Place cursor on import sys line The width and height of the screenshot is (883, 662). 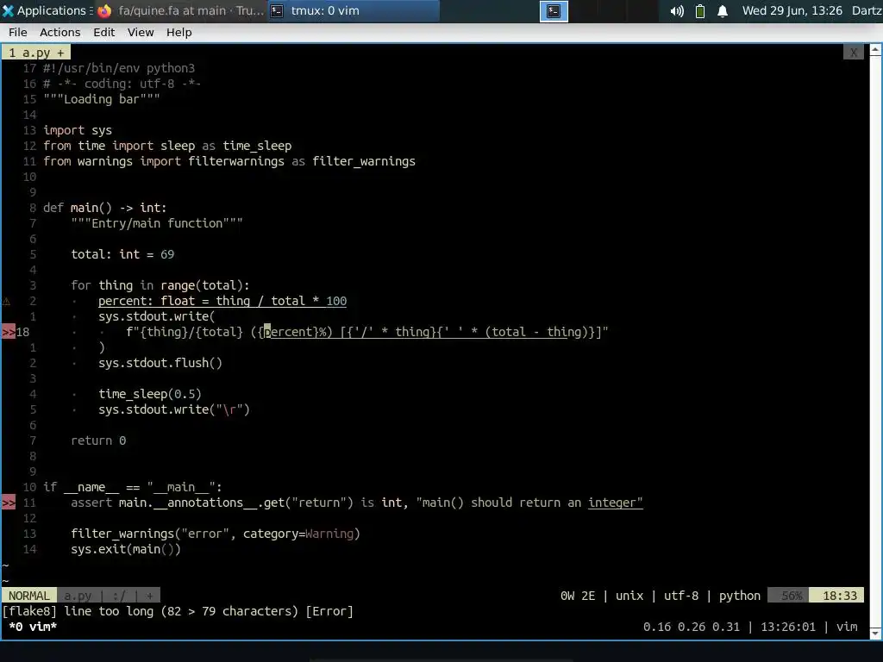click(78, 130)
